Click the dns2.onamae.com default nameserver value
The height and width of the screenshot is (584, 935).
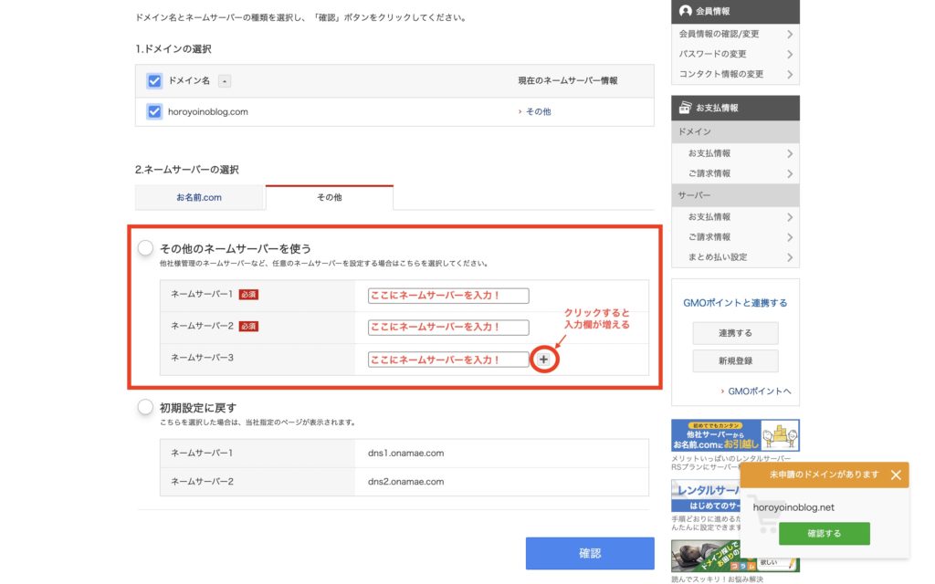[405, 482]
